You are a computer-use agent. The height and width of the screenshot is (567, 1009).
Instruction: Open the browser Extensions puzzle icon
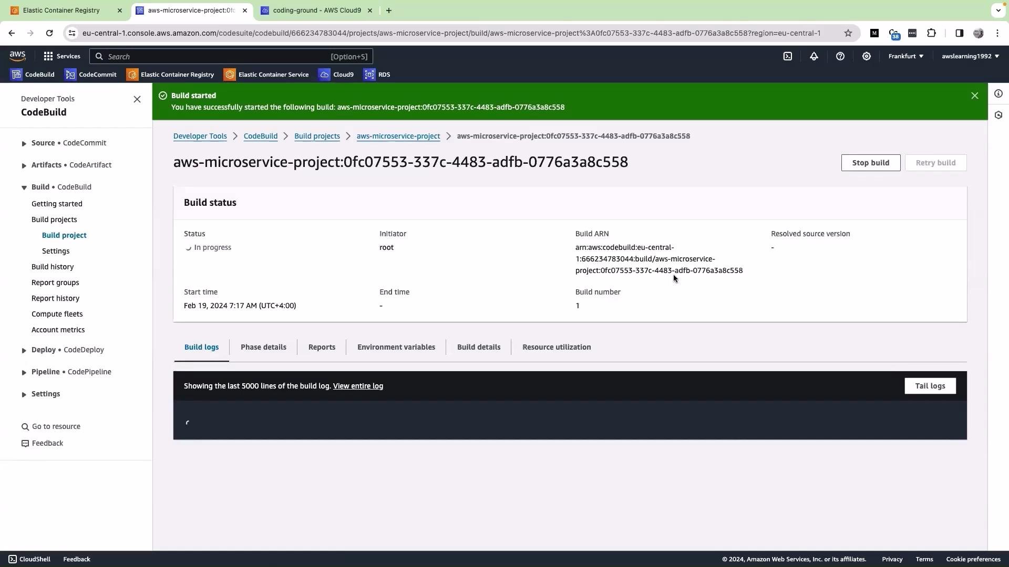[931, 33]
